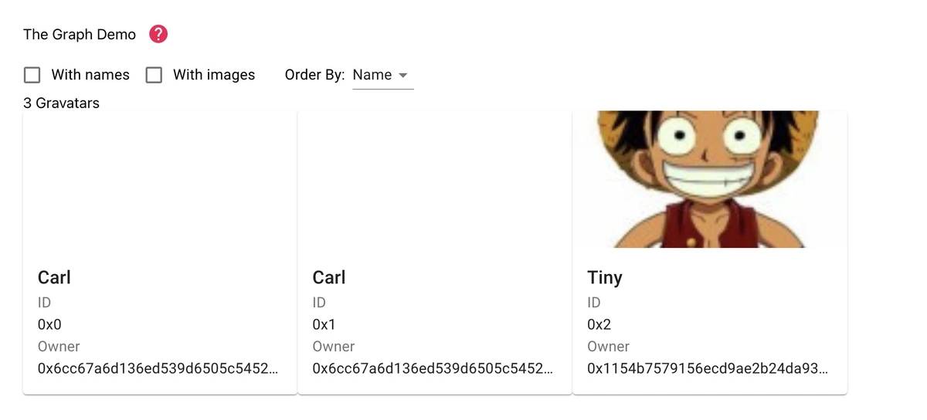Select the ID value 0x1
Screen dimensions: 927x420
tap(324, 324)
